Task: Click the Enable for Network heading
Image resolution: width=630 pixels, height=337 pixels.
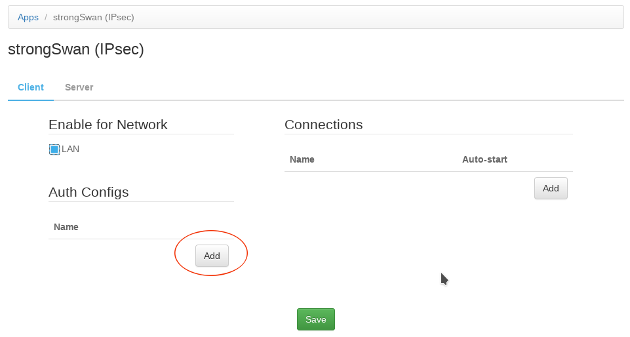Action: click(108, 125)
